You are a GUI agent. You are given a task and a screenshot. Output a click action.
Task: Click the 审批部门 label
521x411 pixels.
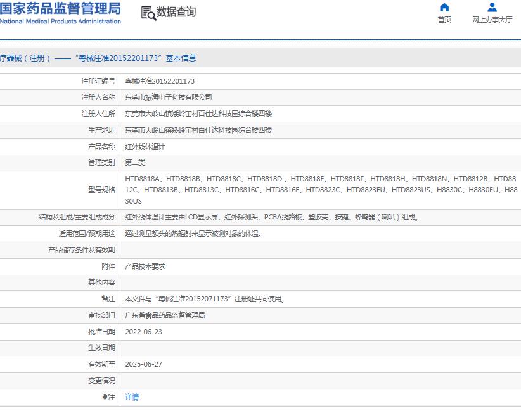101,315
